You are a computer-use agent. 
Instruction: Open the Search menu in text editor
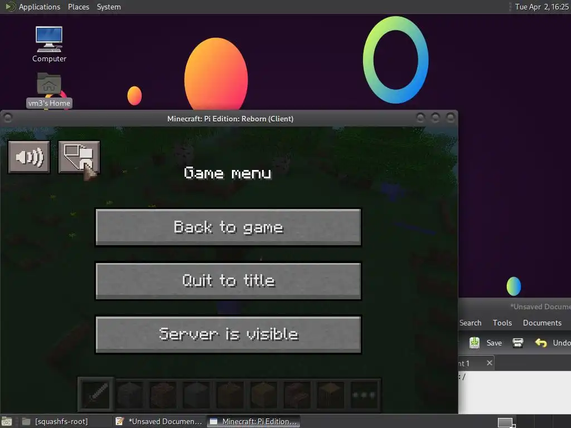470,323
